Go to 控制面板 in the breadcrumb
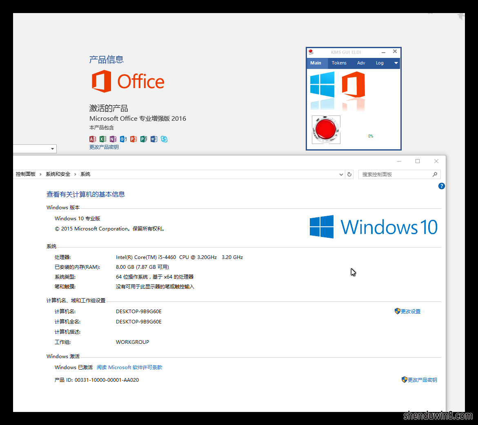Screen dimensions: 478x425 point(26,174)
